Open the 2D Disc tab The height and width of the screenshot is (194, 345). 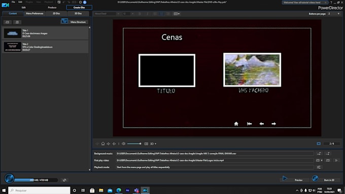[x=56, y=13]
